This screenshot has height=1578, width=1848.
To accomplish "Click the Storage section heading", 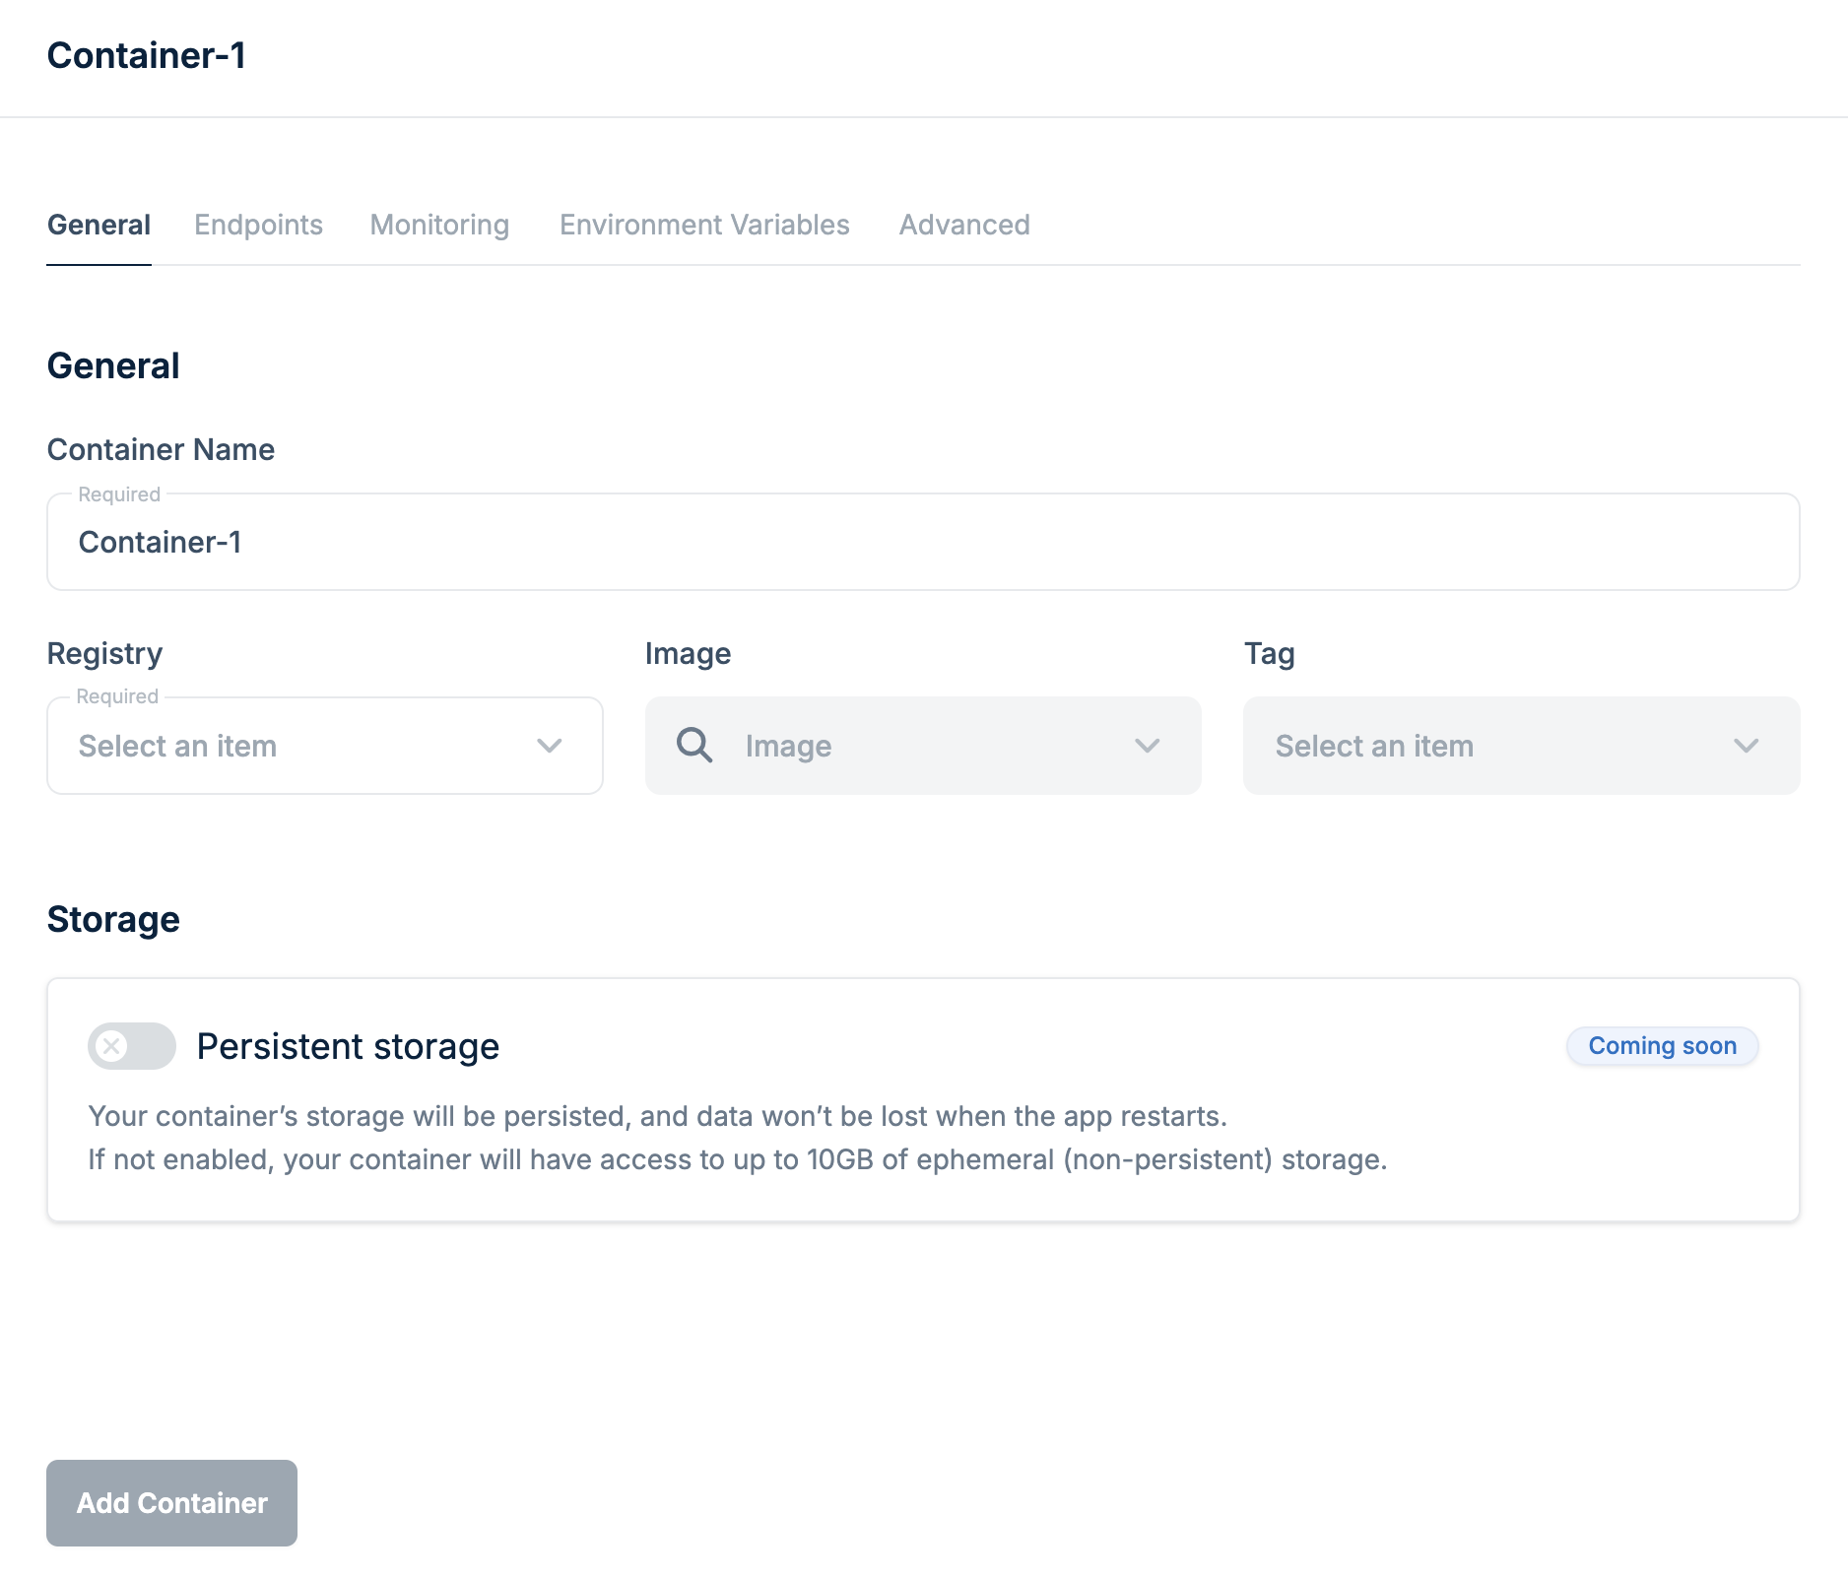I will pyautogui.click(x=113, y=919).
